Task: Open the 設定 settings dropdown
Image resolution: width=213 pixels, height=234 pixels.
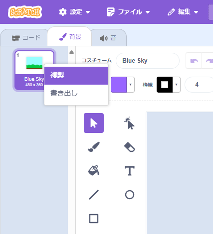Action: click(x=74, y=12)
